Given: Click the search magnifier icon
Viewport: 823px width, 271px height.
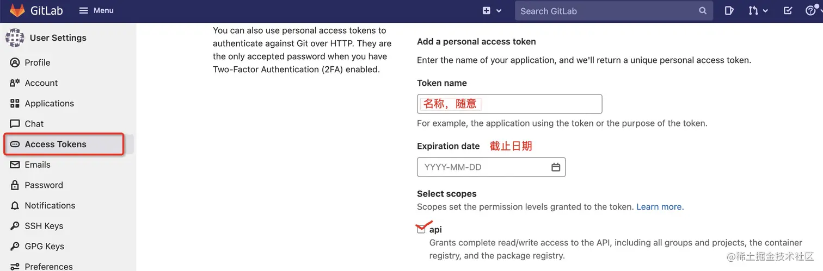Looking at the screenshot, I should (703, 11).
